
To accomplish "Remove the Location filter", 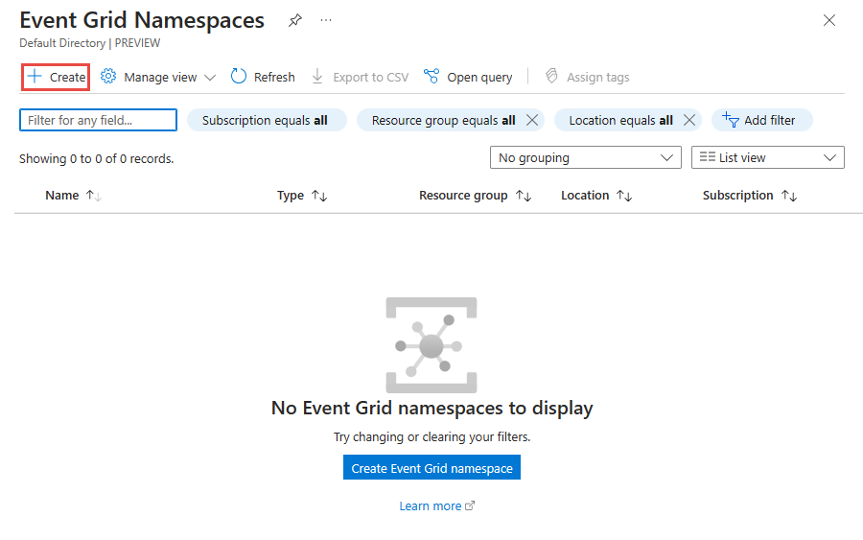I will point(689,120).
